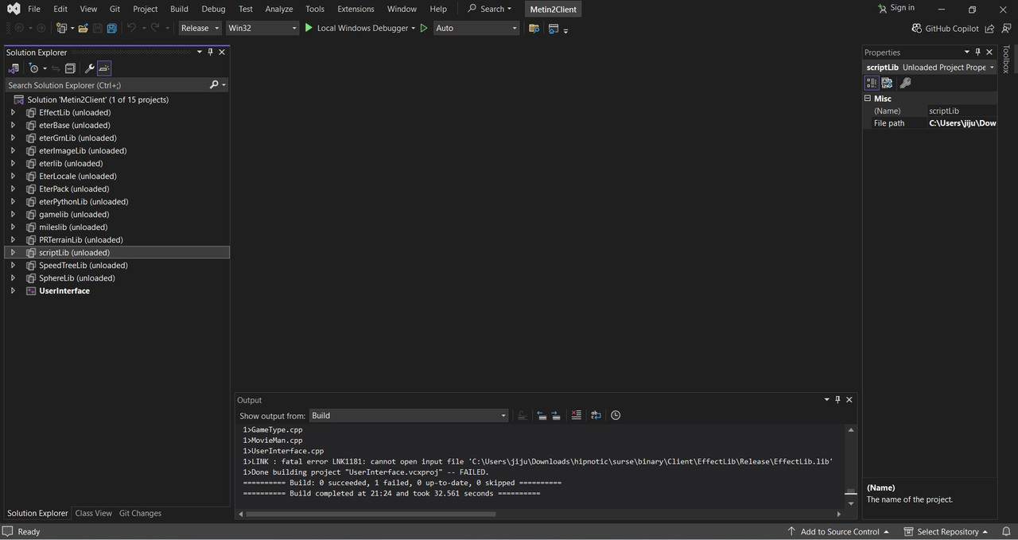Click Add to Source Control
The width and height of the screenshot is (1018, 540).
pos(838,531)
